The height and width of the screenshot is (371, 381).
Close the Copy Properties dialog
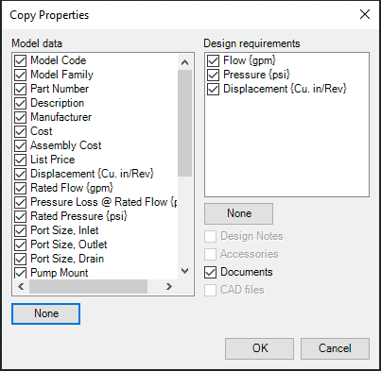[365, 14]
